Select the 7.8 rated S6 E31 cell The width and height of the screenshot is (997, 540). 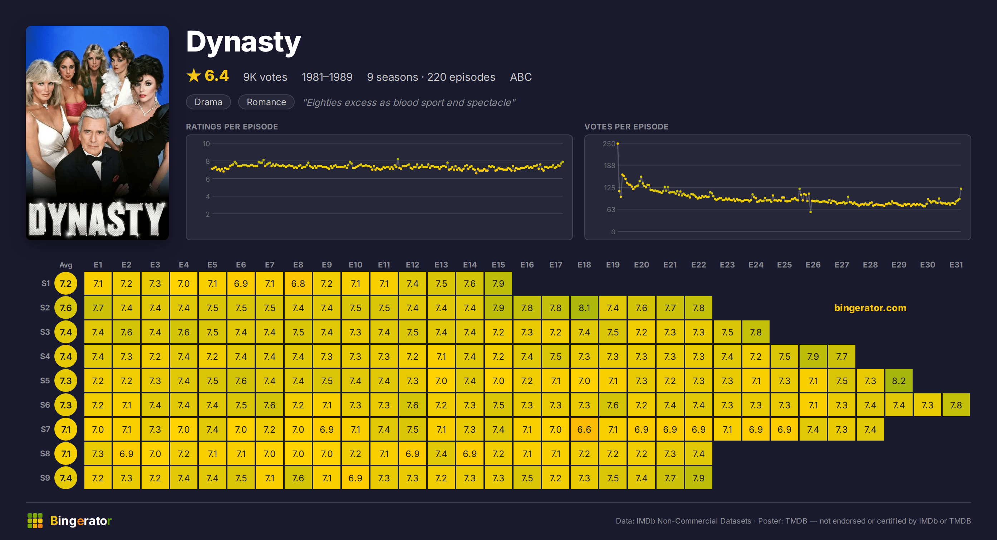click(956, 405)
